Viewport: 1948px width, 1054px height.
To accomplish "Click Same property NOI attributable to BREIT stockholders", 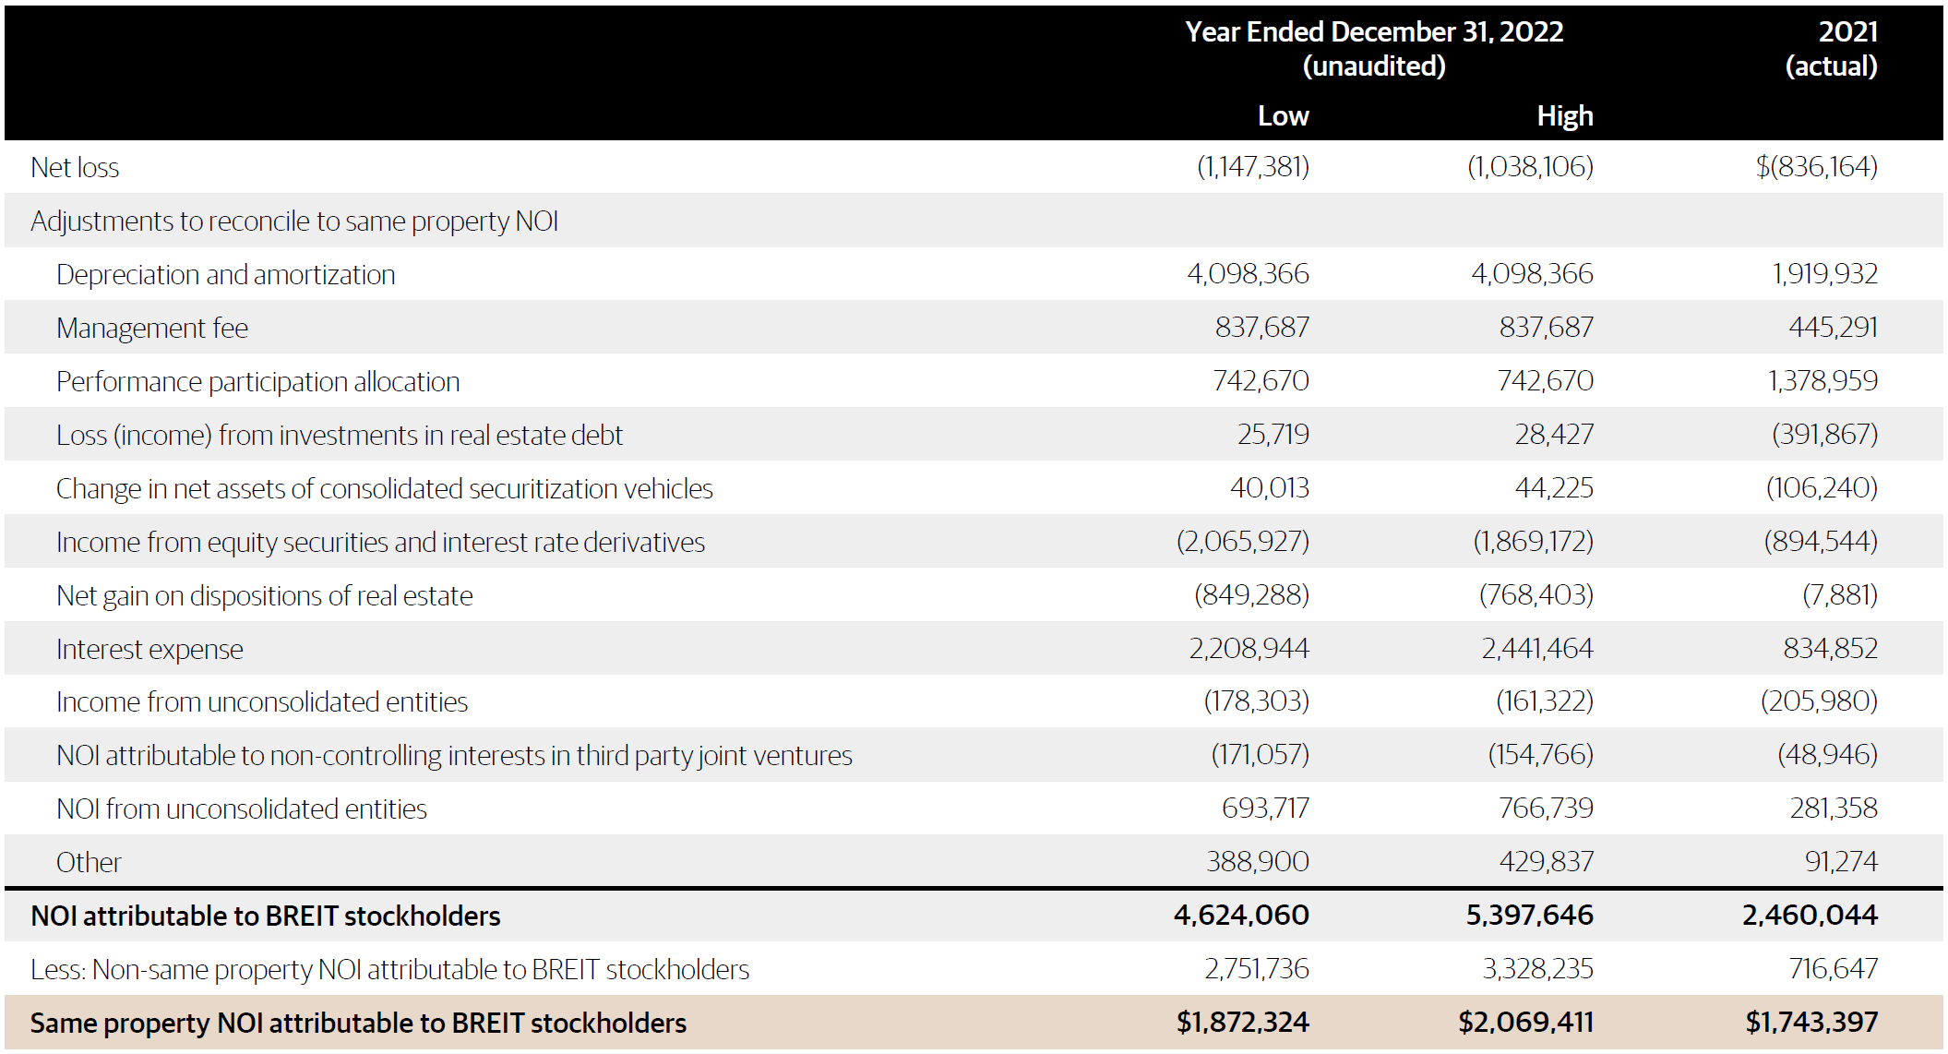I will tap(358, 1023).
